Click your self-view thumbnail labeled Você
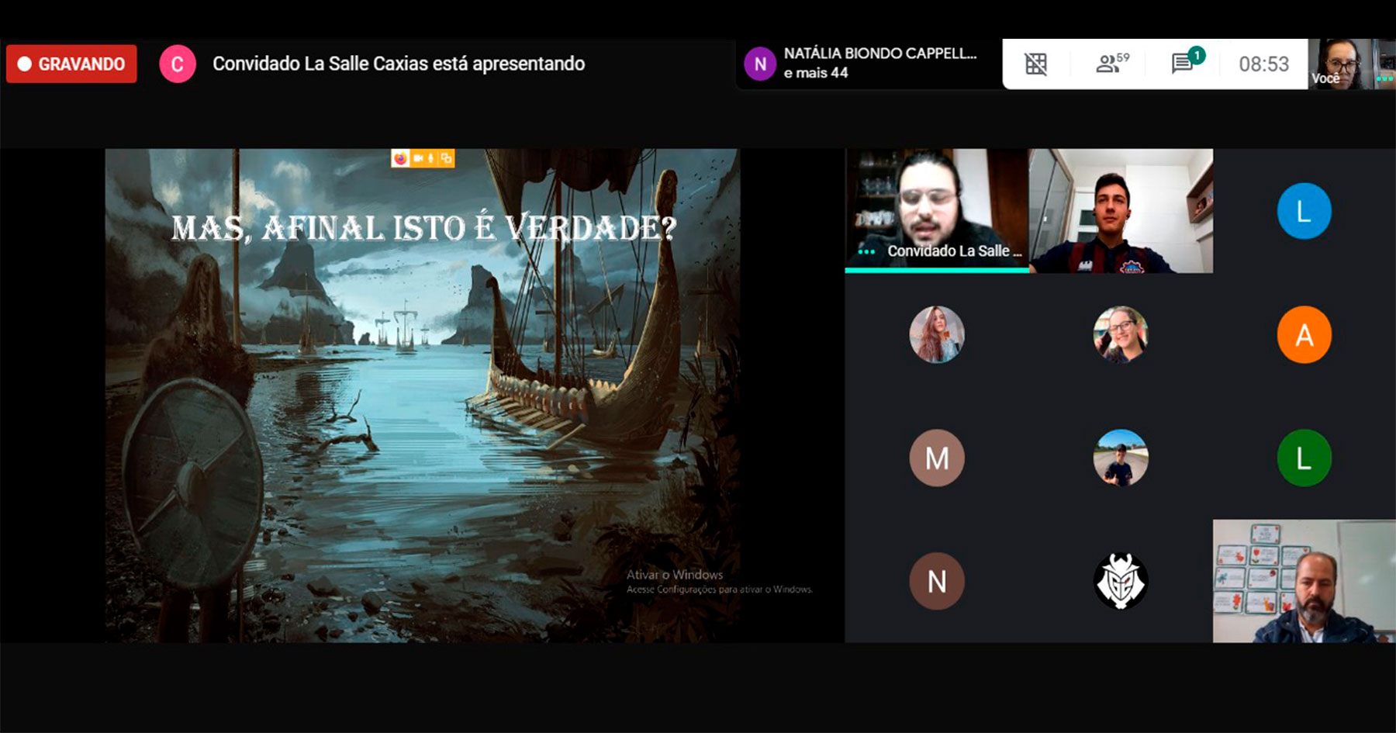This screenshot has height=733, width=1396. coord(1351,64)
